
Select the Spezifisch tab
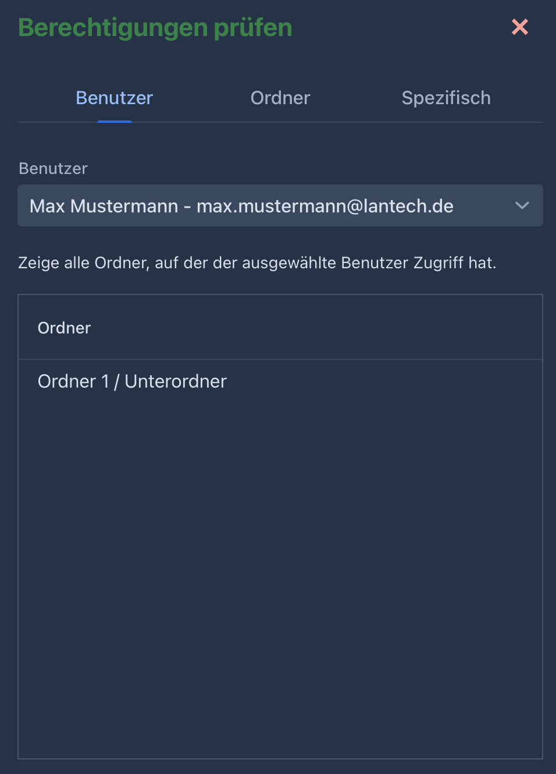pos(446,98)
